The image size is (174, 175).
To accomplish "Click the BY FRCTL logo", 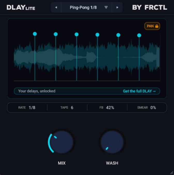I will click(150, 7).
